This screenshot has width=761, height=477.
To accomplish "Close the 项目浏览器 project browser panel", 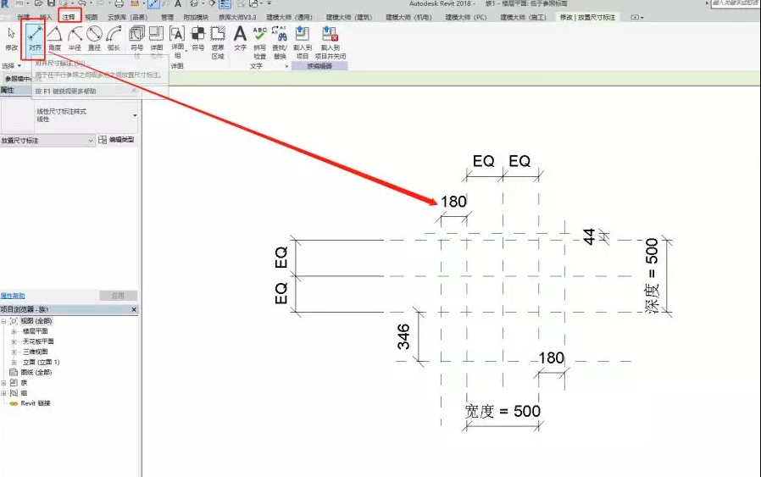I will (135, 309).
